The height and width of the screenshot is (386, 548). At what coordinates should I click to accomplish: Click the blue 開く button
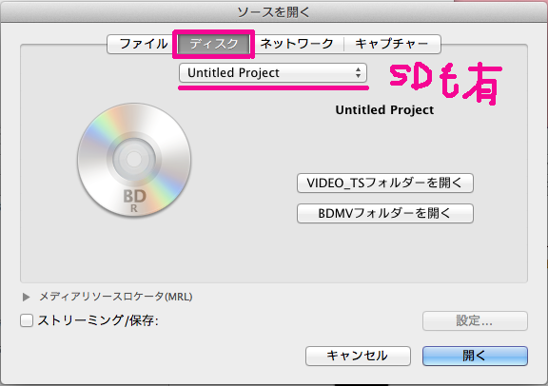(475, 356)
